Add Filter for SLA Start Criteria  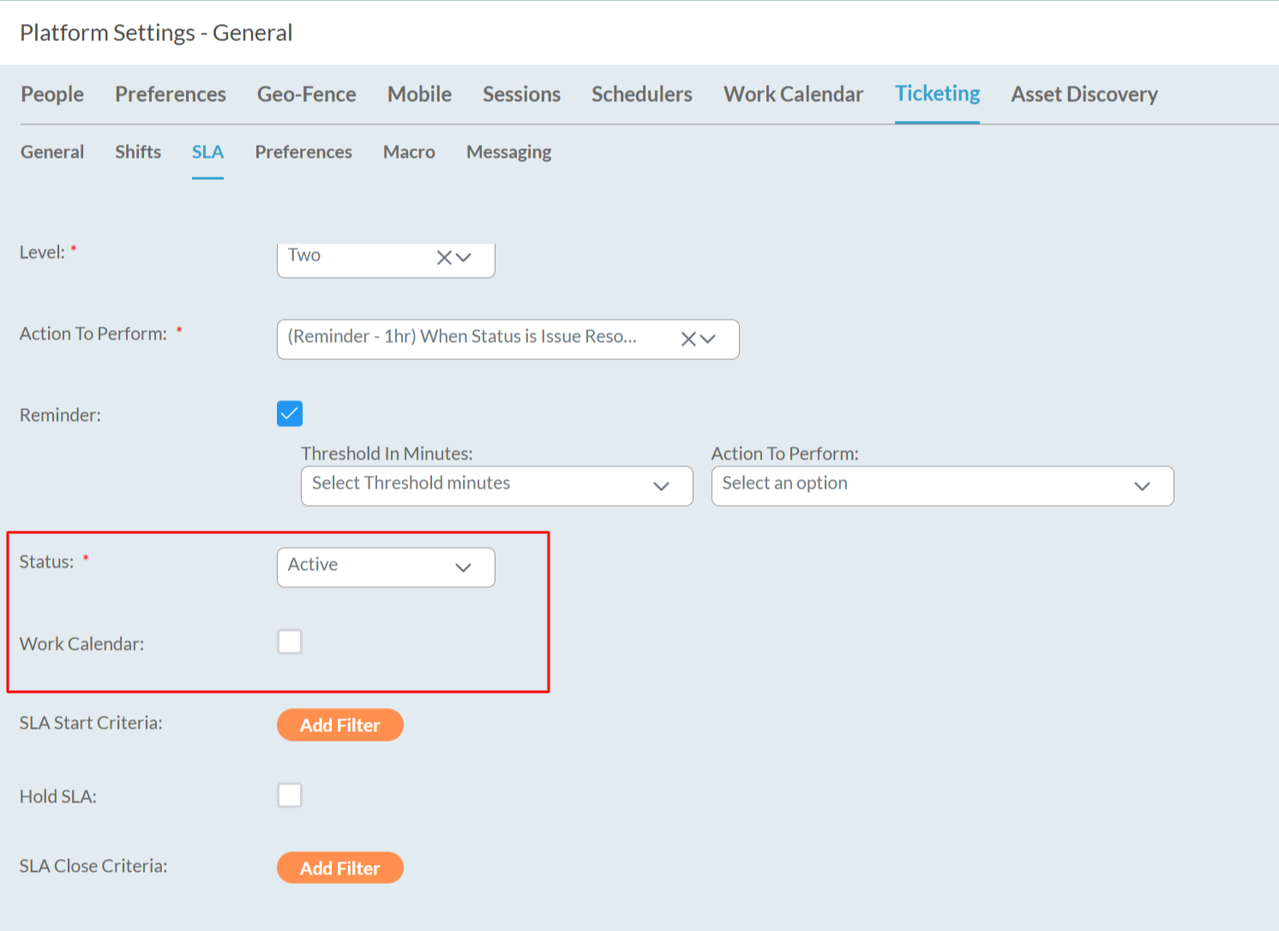(x=340, y=725)
